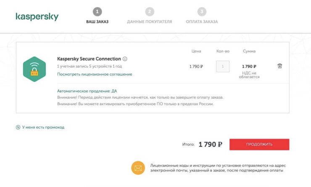Click the percent promo code icon
The image size is (311, 187).
[x=18, y=127]
